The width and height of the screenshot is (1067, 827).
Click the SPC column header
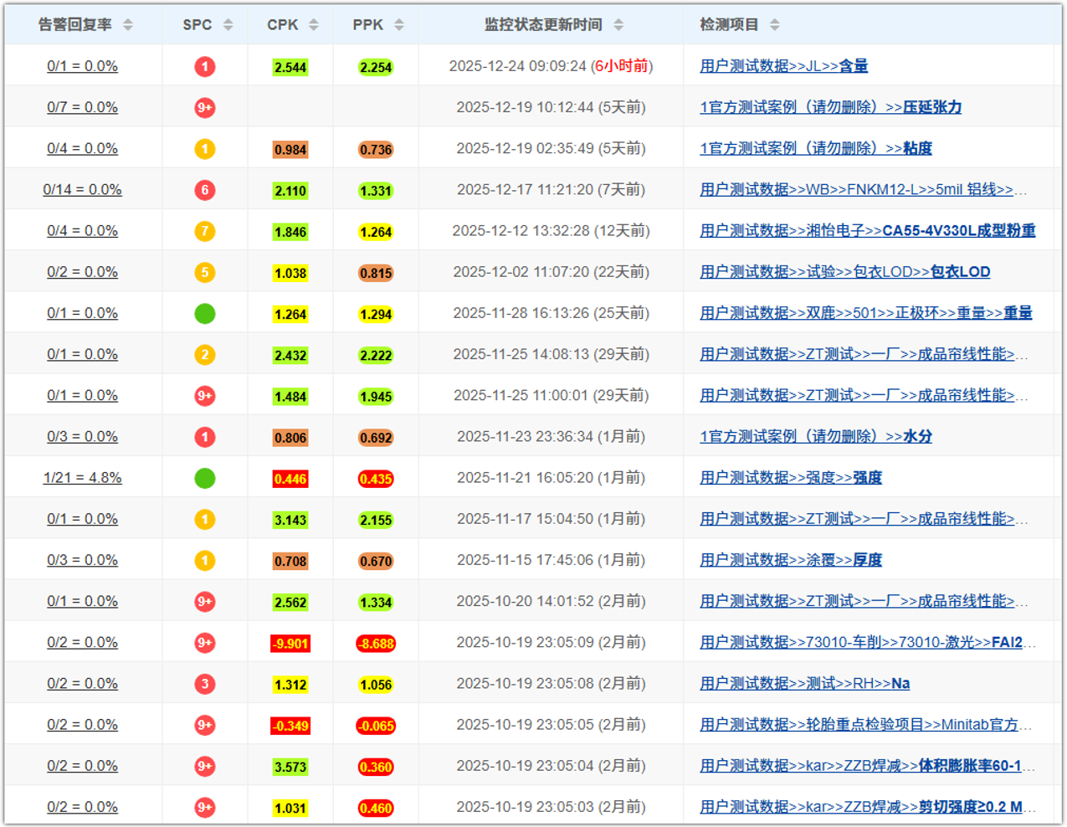tap(197, 25)
